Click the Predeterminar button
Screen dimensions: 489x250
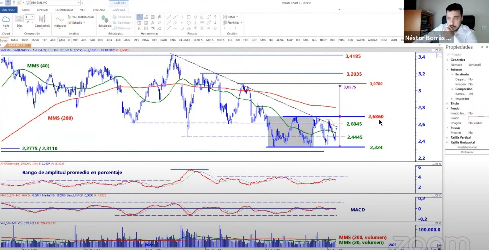pos(467,147)
